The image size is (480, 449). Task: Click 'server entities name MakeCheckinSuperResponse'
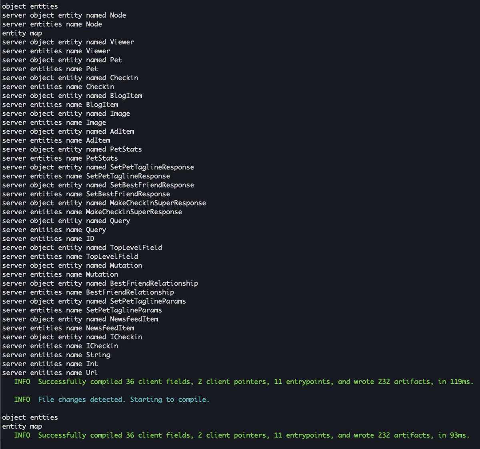[x=92, y=212]
